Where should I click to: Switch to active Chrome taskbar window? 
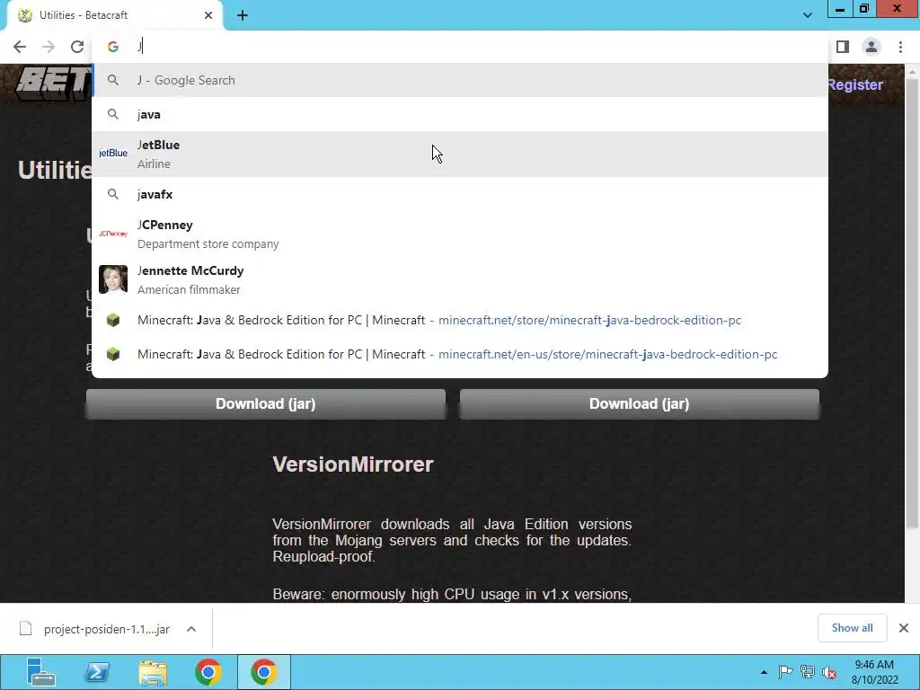(x=264, y=672)
